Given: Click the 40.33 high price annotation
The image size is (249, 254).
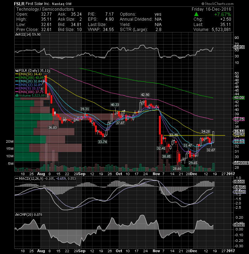Looking at the screenshot, I should pos(115,105).
